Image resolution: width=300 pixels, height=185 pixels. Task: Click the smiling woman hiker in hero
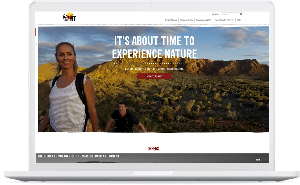[68, 90]
